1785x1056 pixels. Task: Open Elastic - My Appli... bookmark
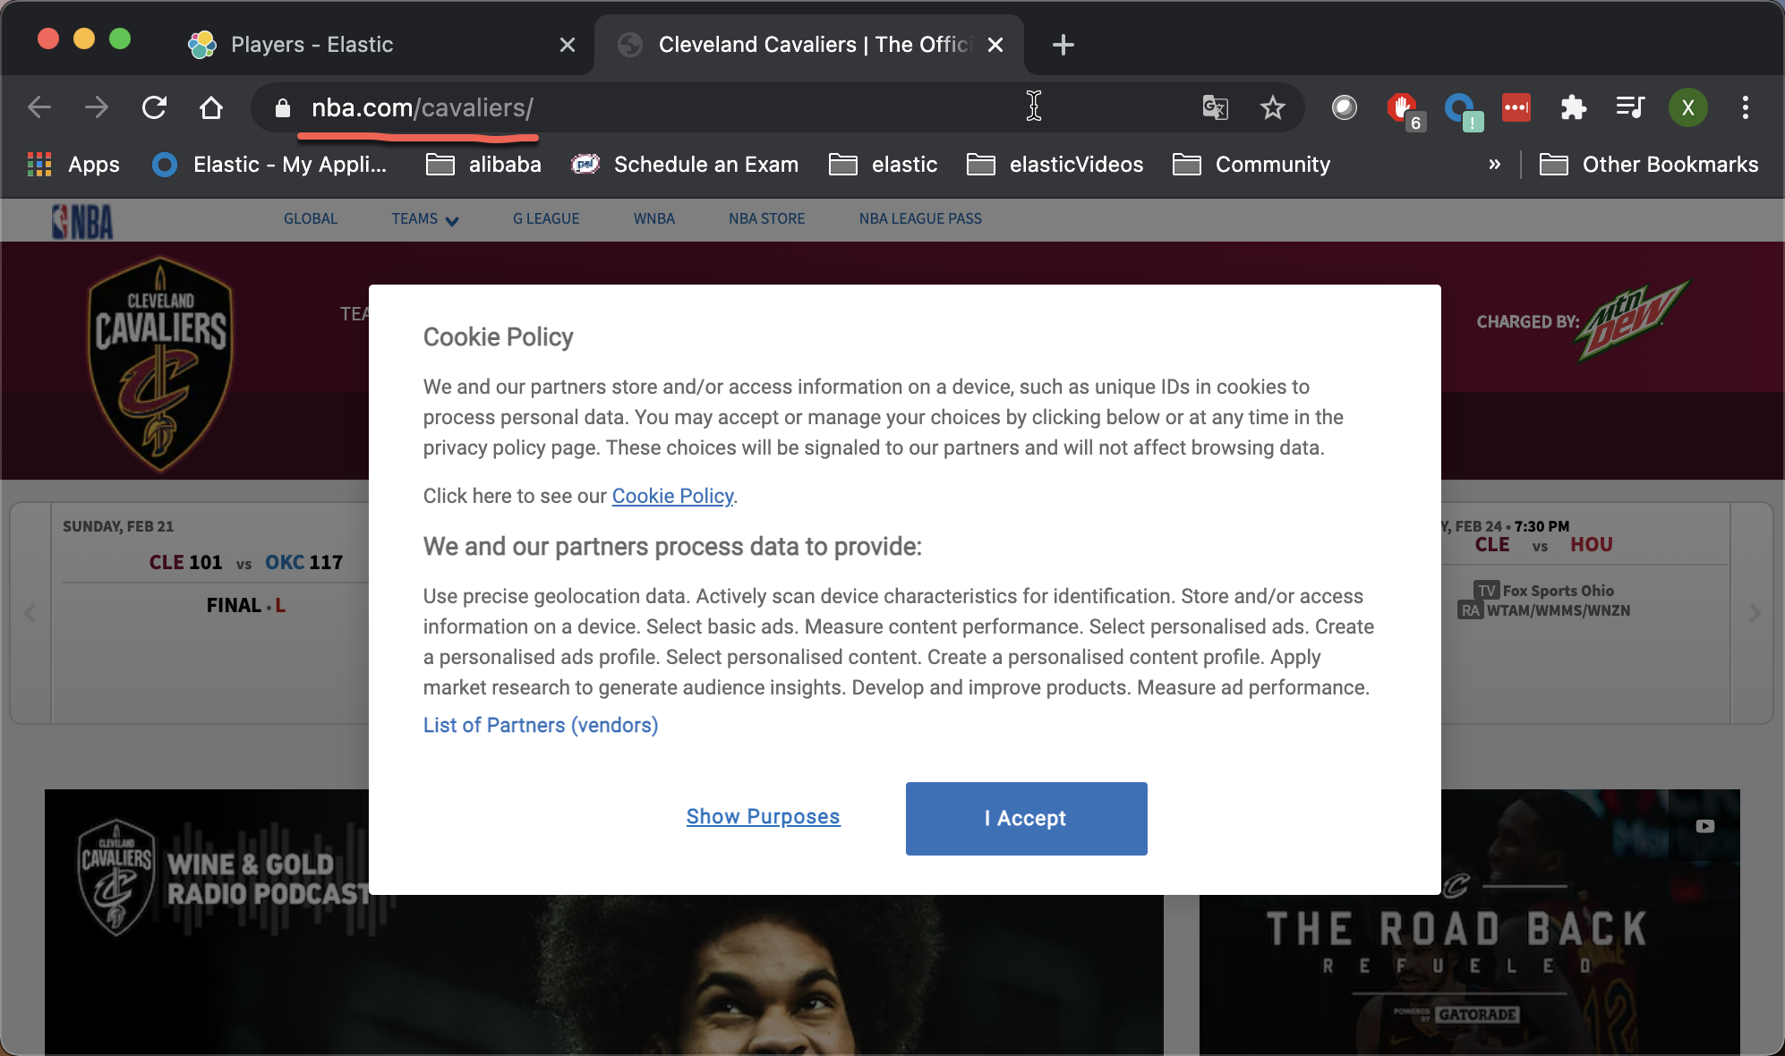coord(270,165)
